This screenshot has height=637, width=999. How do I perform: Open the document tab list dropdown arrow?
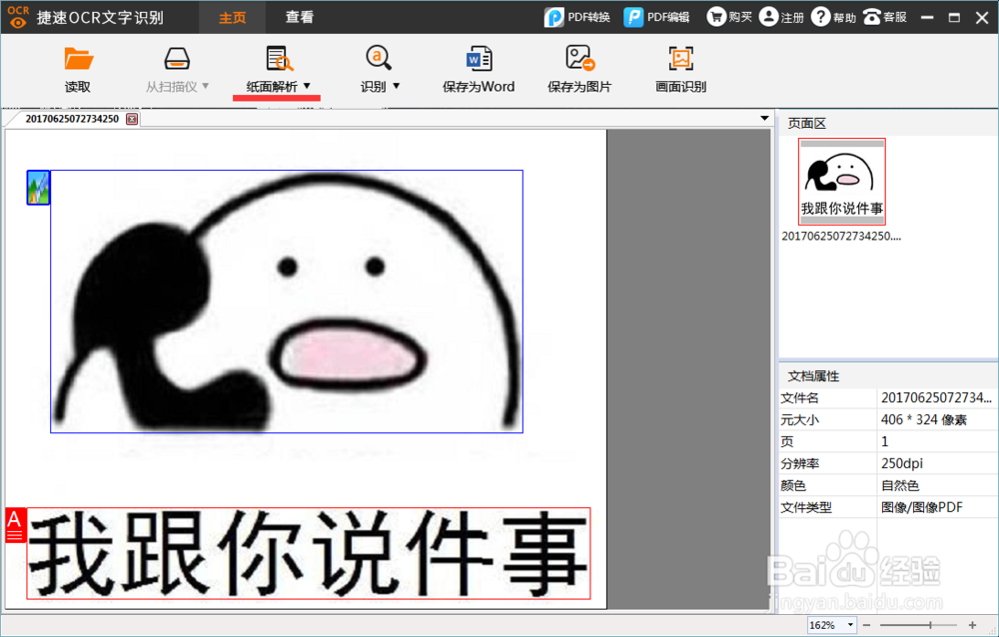click(764, 119)
